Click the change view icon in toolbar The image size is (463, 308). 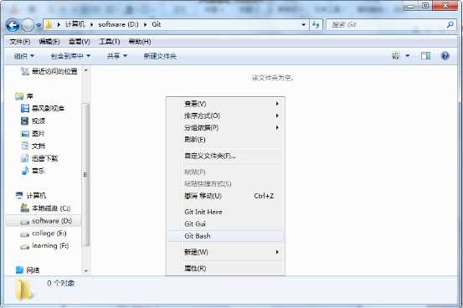396,56
